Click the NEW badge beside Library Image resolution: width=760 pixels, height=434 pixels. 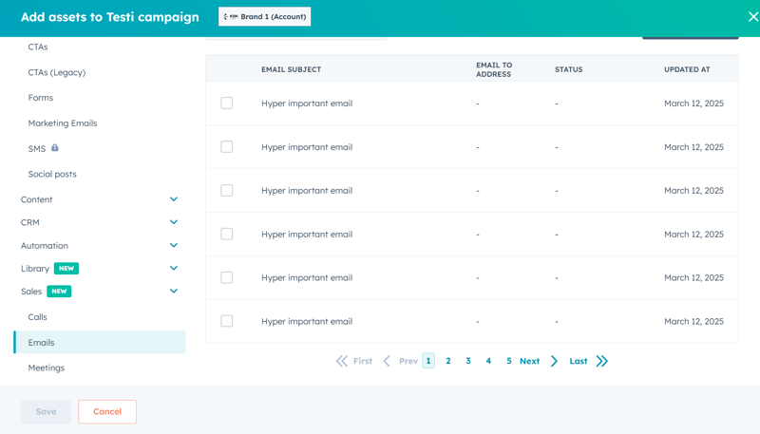(x=66, y=269)
